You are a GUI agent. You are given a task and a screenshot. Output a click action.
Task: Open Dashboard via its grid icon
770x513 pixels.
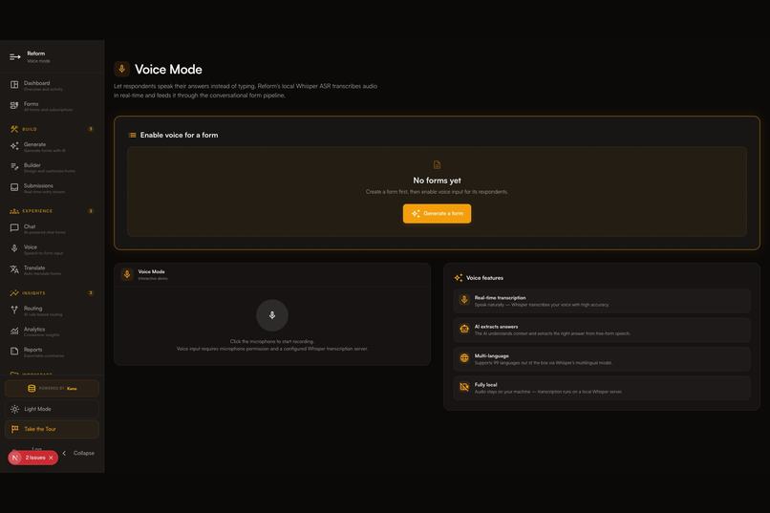pyautogui.click(x=14, y=84)
